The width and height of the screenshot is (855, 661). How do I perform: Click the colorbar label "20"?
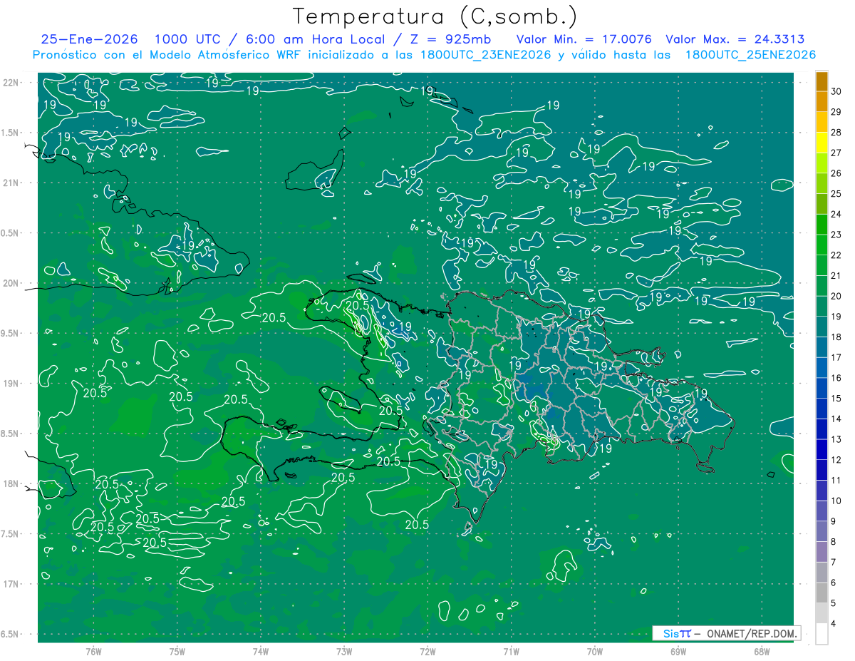point(836,296)
